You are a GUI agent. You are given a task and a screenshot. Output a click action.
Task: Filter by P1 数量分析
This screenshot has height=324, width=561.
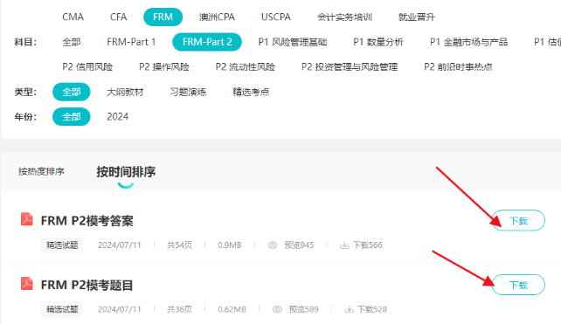pos(378,42)
